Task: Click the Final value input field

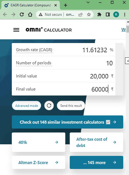Action: (x=64, y=89)
